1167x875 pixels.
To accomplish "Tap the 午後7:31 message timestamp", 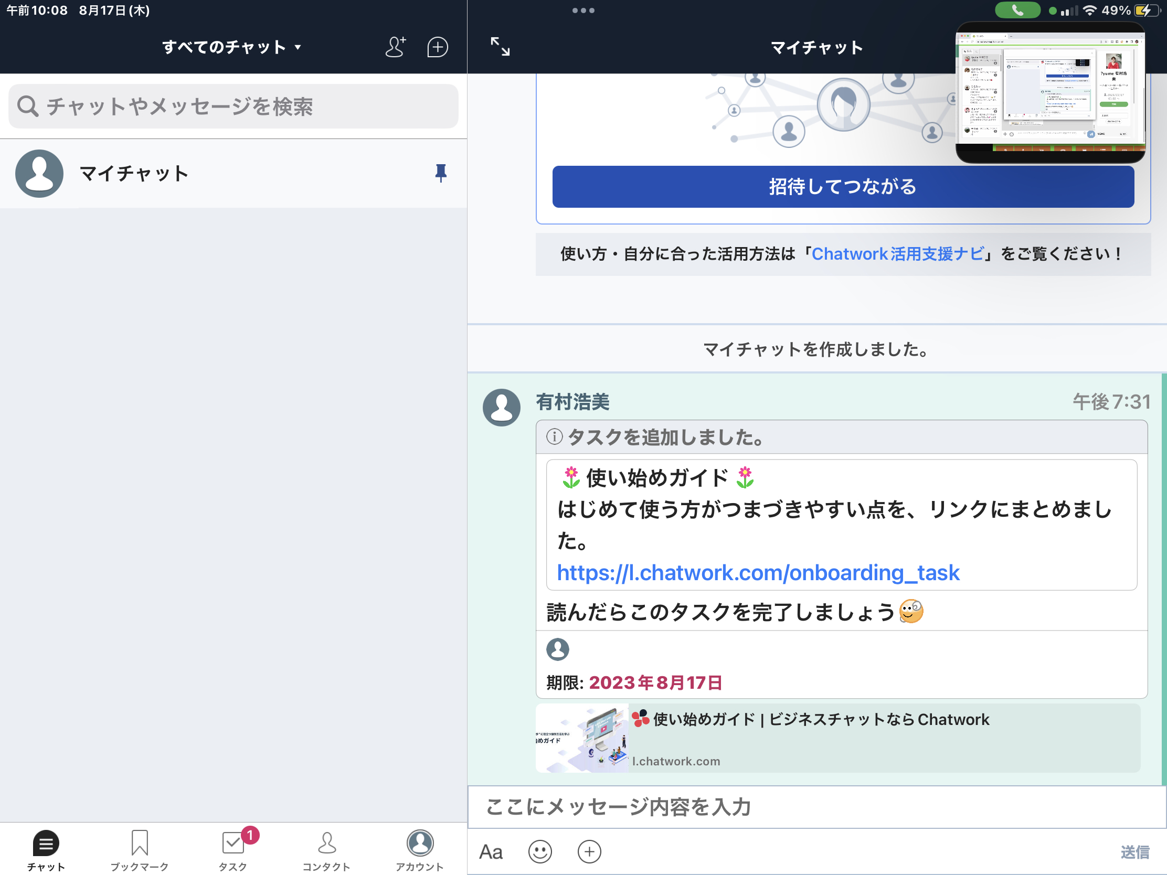I will tap(1111, 402).
